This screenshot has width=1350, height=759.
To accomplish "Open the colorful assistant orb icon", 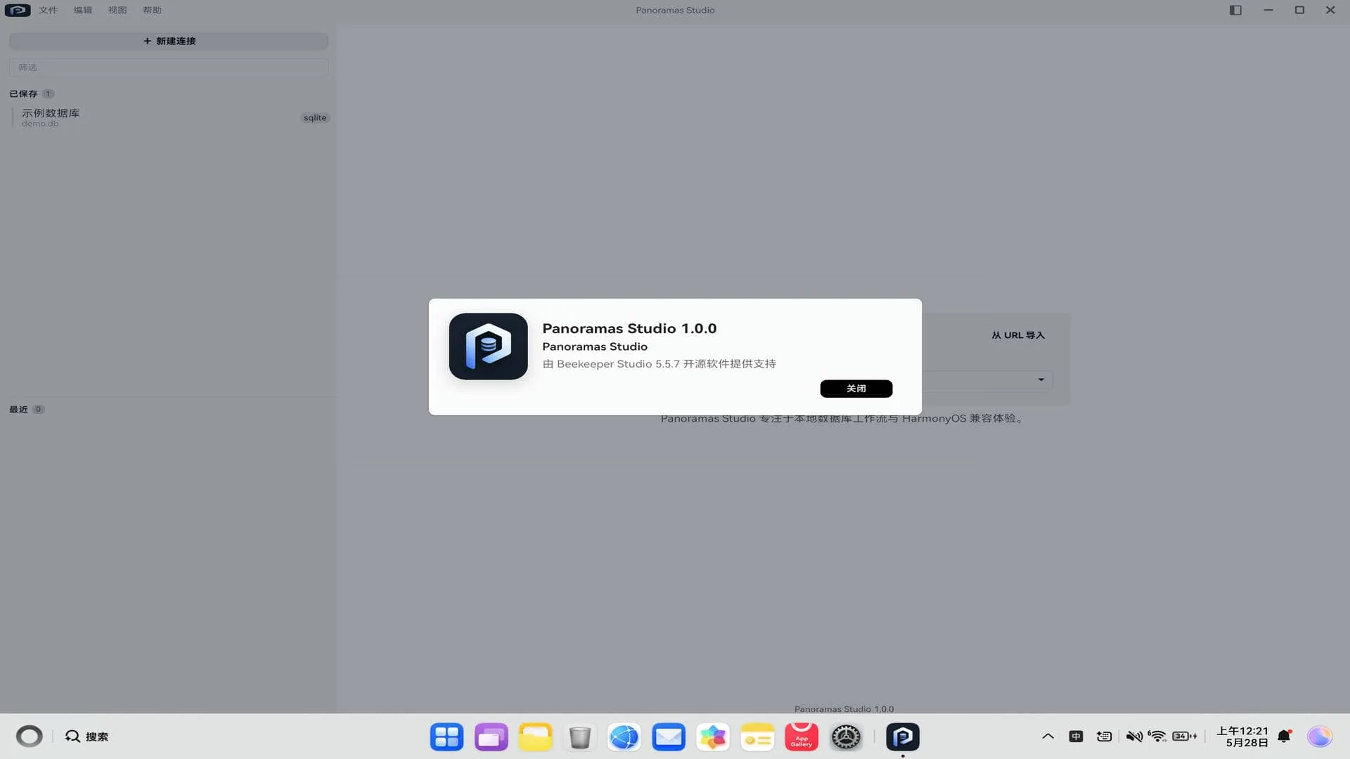I will [x=1320, y=736].
